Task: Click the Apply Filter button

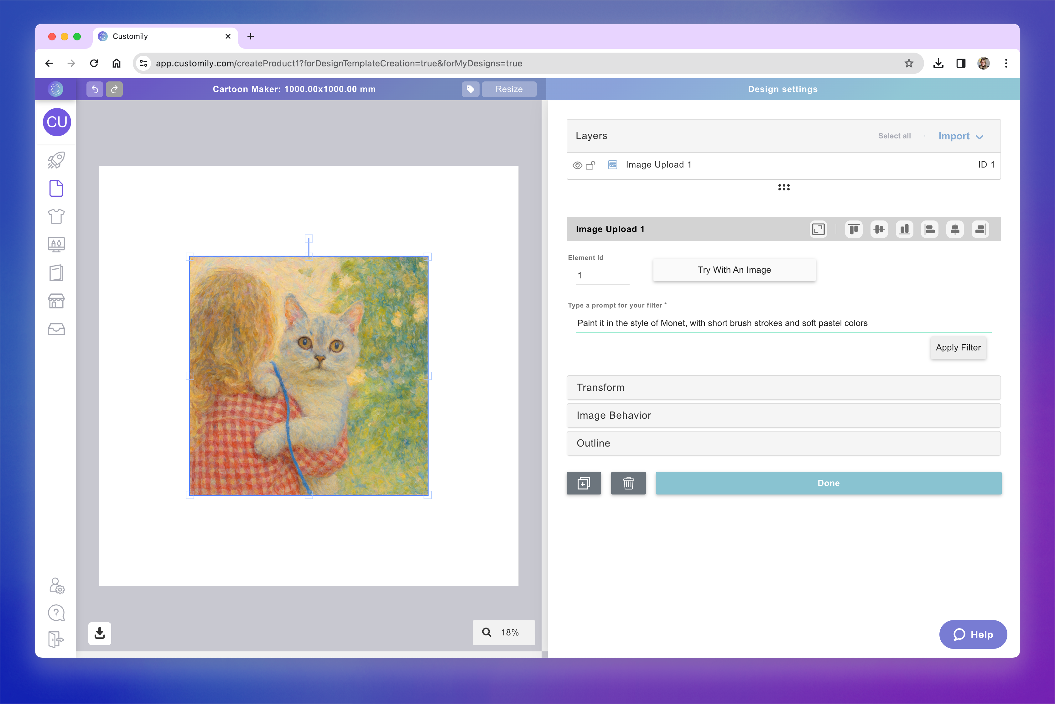Action: (x=958, y=348)
